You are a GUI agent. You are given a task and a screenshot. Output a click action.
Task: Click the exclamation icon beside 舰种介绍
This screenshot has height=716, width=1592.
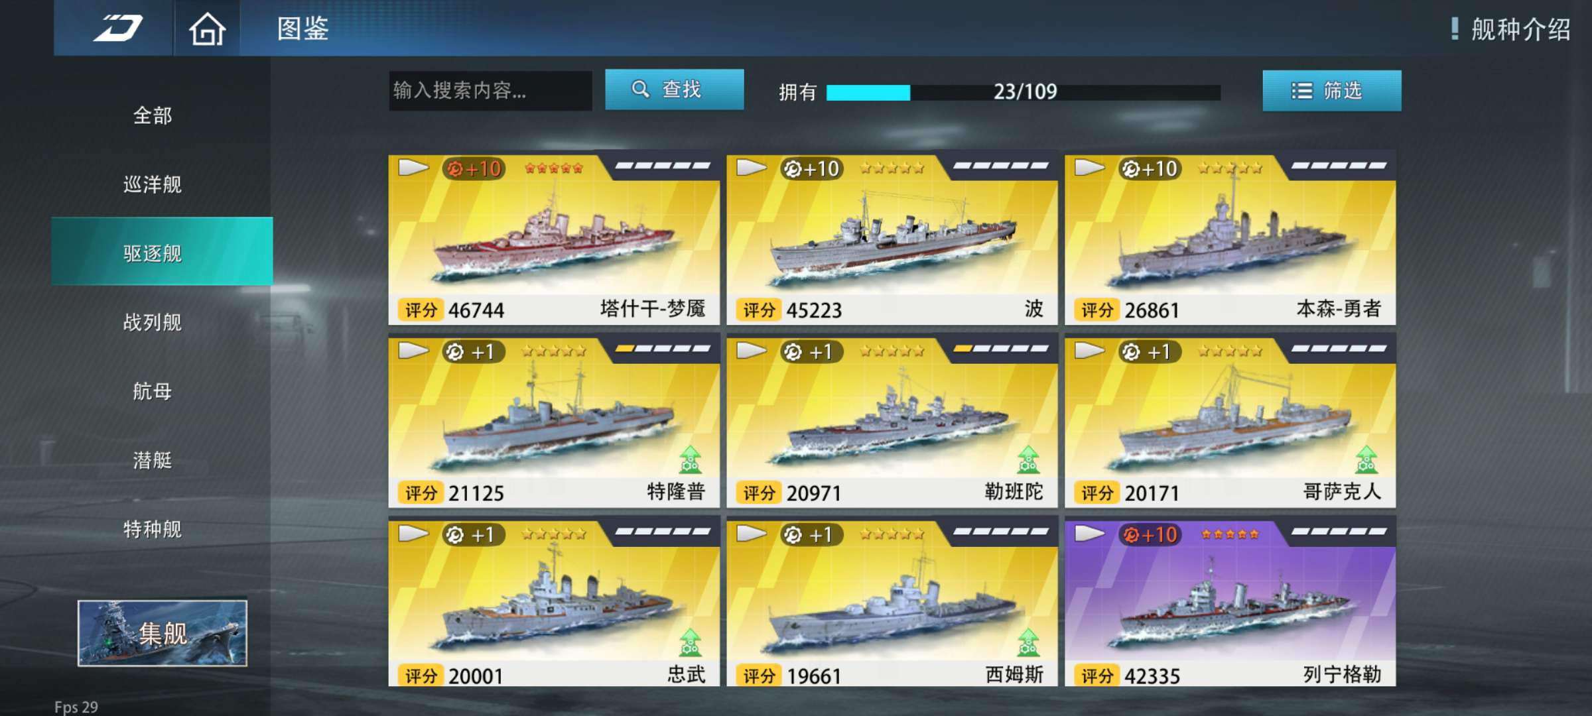tap(1455, 29)
